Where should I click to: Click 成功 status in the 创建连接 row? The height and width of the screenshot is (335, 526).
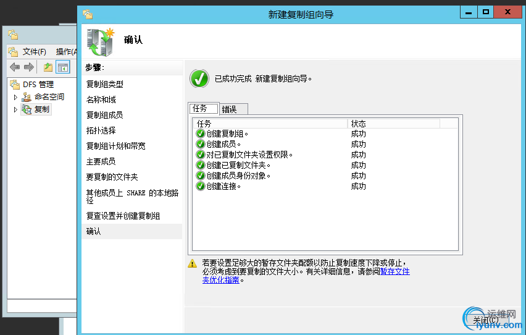pyautogui.click(x=358, y=186)
